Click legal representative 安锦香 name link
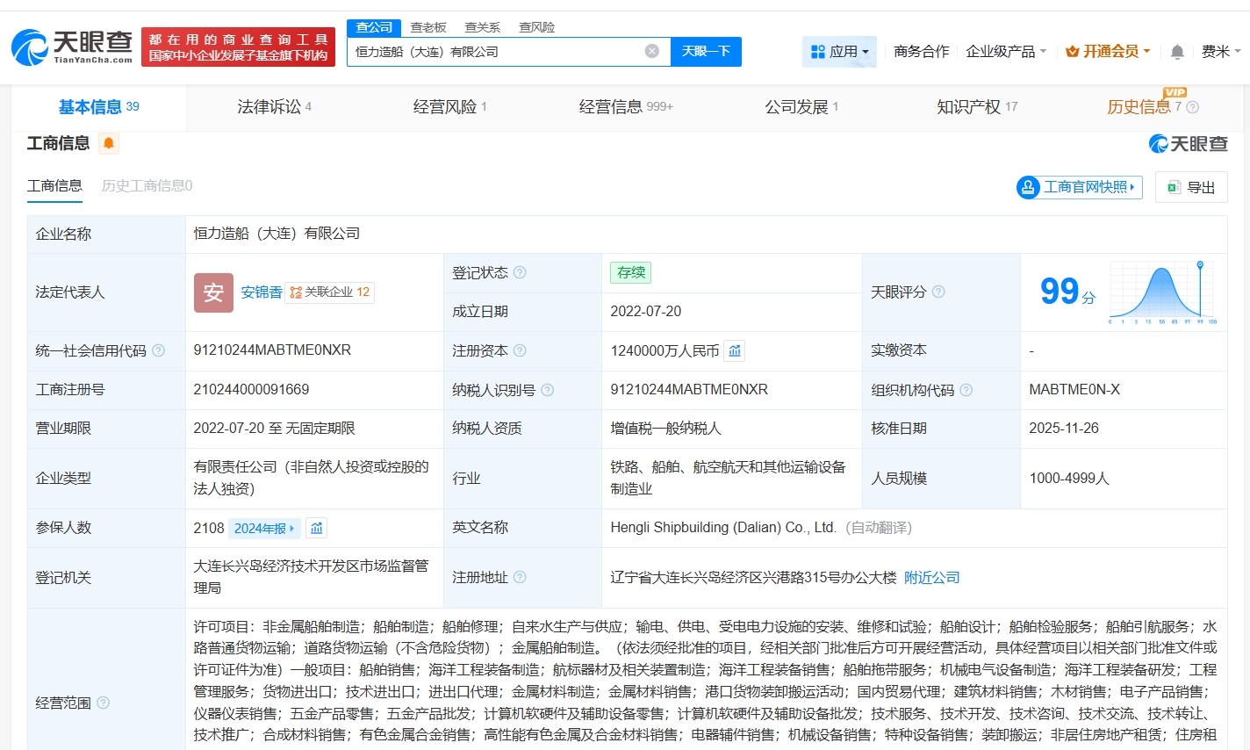The width and height of the screenshot is (1250, 750). click(x=262, y=292)
